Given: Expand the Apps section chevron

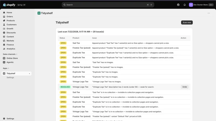Looking at the screenshot, I should pyautogui.click(x=8, y=68).
